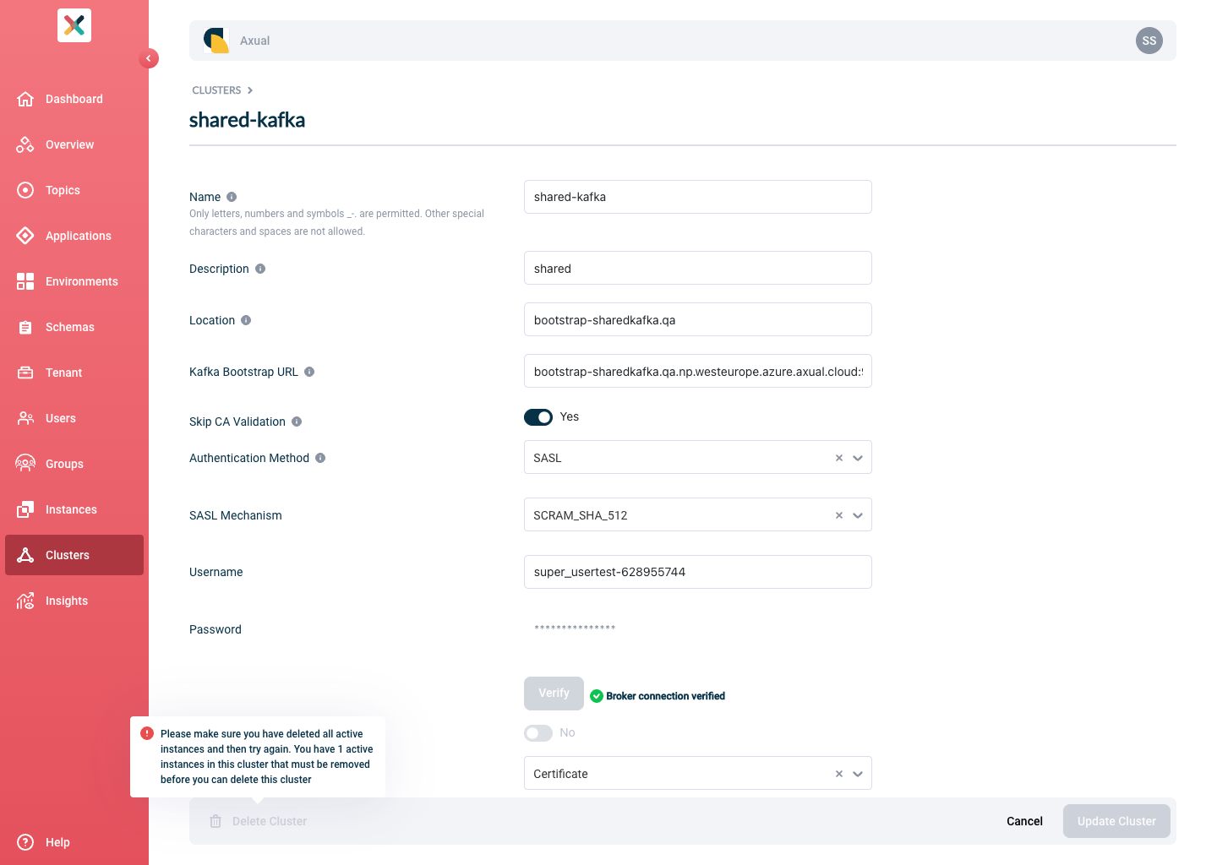Click the Groups icon in sidebar
Viewport: 1217px width, 865px height.
click(x=25, y=464)
